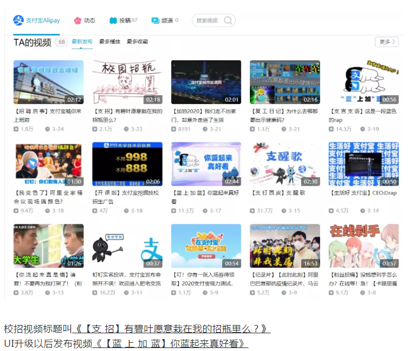Click clock icon beside date 3-24
This screenshot has width=417, height=351.
pos(47,129)
